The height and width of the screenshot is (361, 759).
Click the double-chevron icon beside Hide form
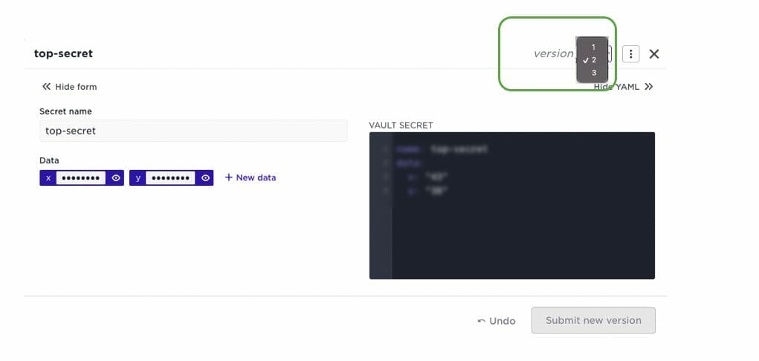pos(47,87)
